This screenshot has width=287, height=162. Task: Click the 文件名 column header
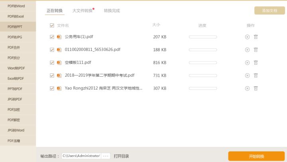[63, 25]
